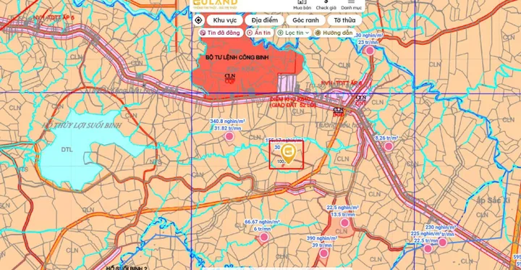
Task: Open listing marker priced 22.5 nghìn/m² 13.5 tr/mn
Action: [344, 222]
